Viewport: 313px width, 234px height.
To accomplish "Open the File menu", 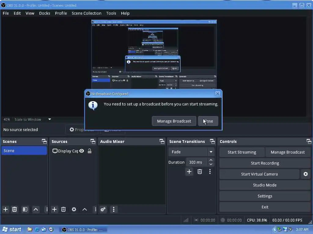I will 6,13.
